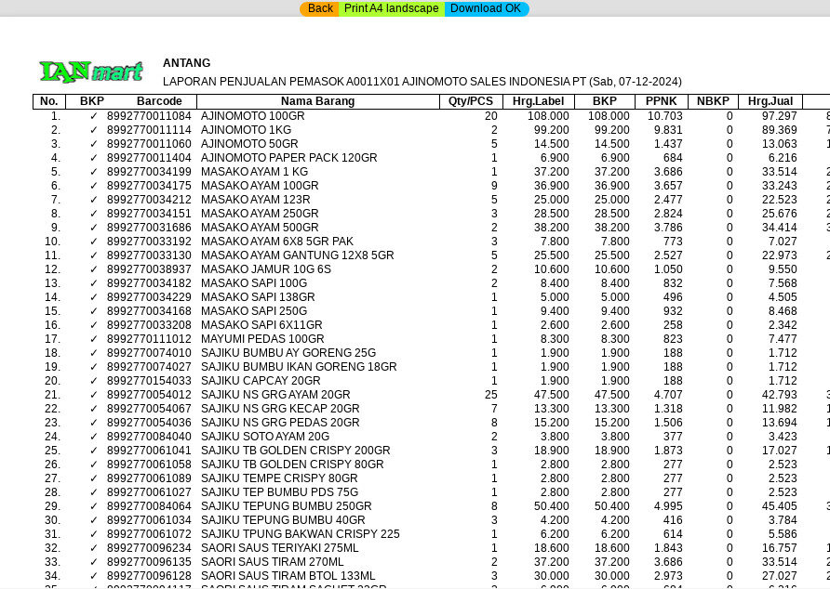Toggle BKP checkmark for MAYUMI PEDAS 100GR
This screenshot has width=830, height=589.
[93, 339]
